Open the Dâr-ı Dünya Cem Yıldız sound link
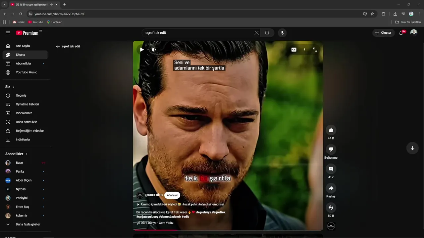Screen dimensions: 424x238 [155, 223]
